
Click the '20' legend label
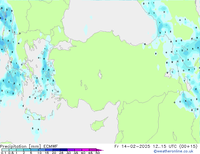[x=54, y=153]
